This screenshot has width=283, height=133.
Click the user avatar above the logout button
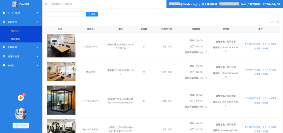21,114
